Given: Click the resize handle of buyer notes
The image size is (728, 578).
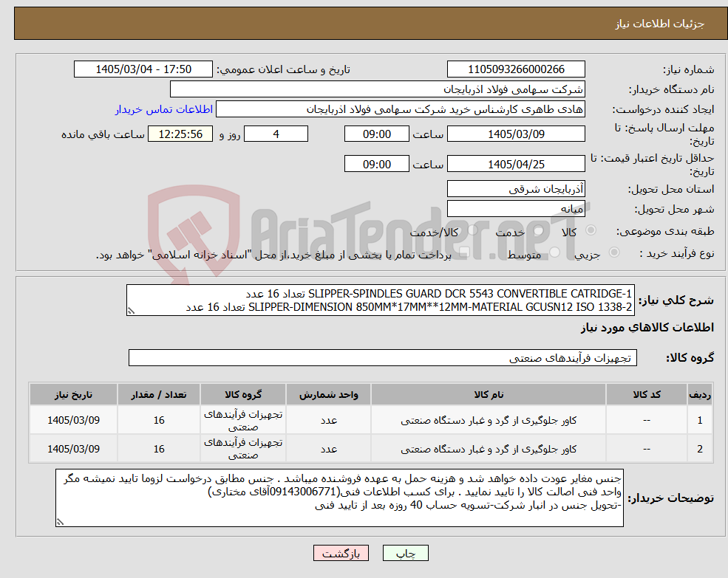Looking at the screenshot, I should 60,523.
